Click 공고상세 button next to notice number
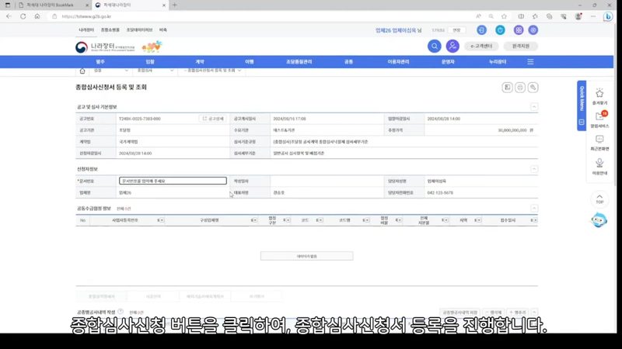622x349 pixels. (213, 119)
